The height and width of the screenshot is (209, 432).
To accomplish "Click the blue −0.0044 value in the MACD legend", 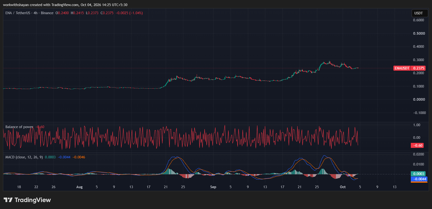I will (x=64, y=157).
